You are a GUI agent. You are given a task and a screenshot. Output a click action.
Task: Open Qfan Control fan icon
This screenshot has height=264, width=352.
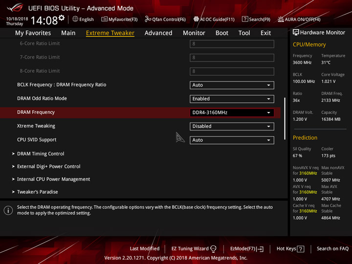click(148, 19)
